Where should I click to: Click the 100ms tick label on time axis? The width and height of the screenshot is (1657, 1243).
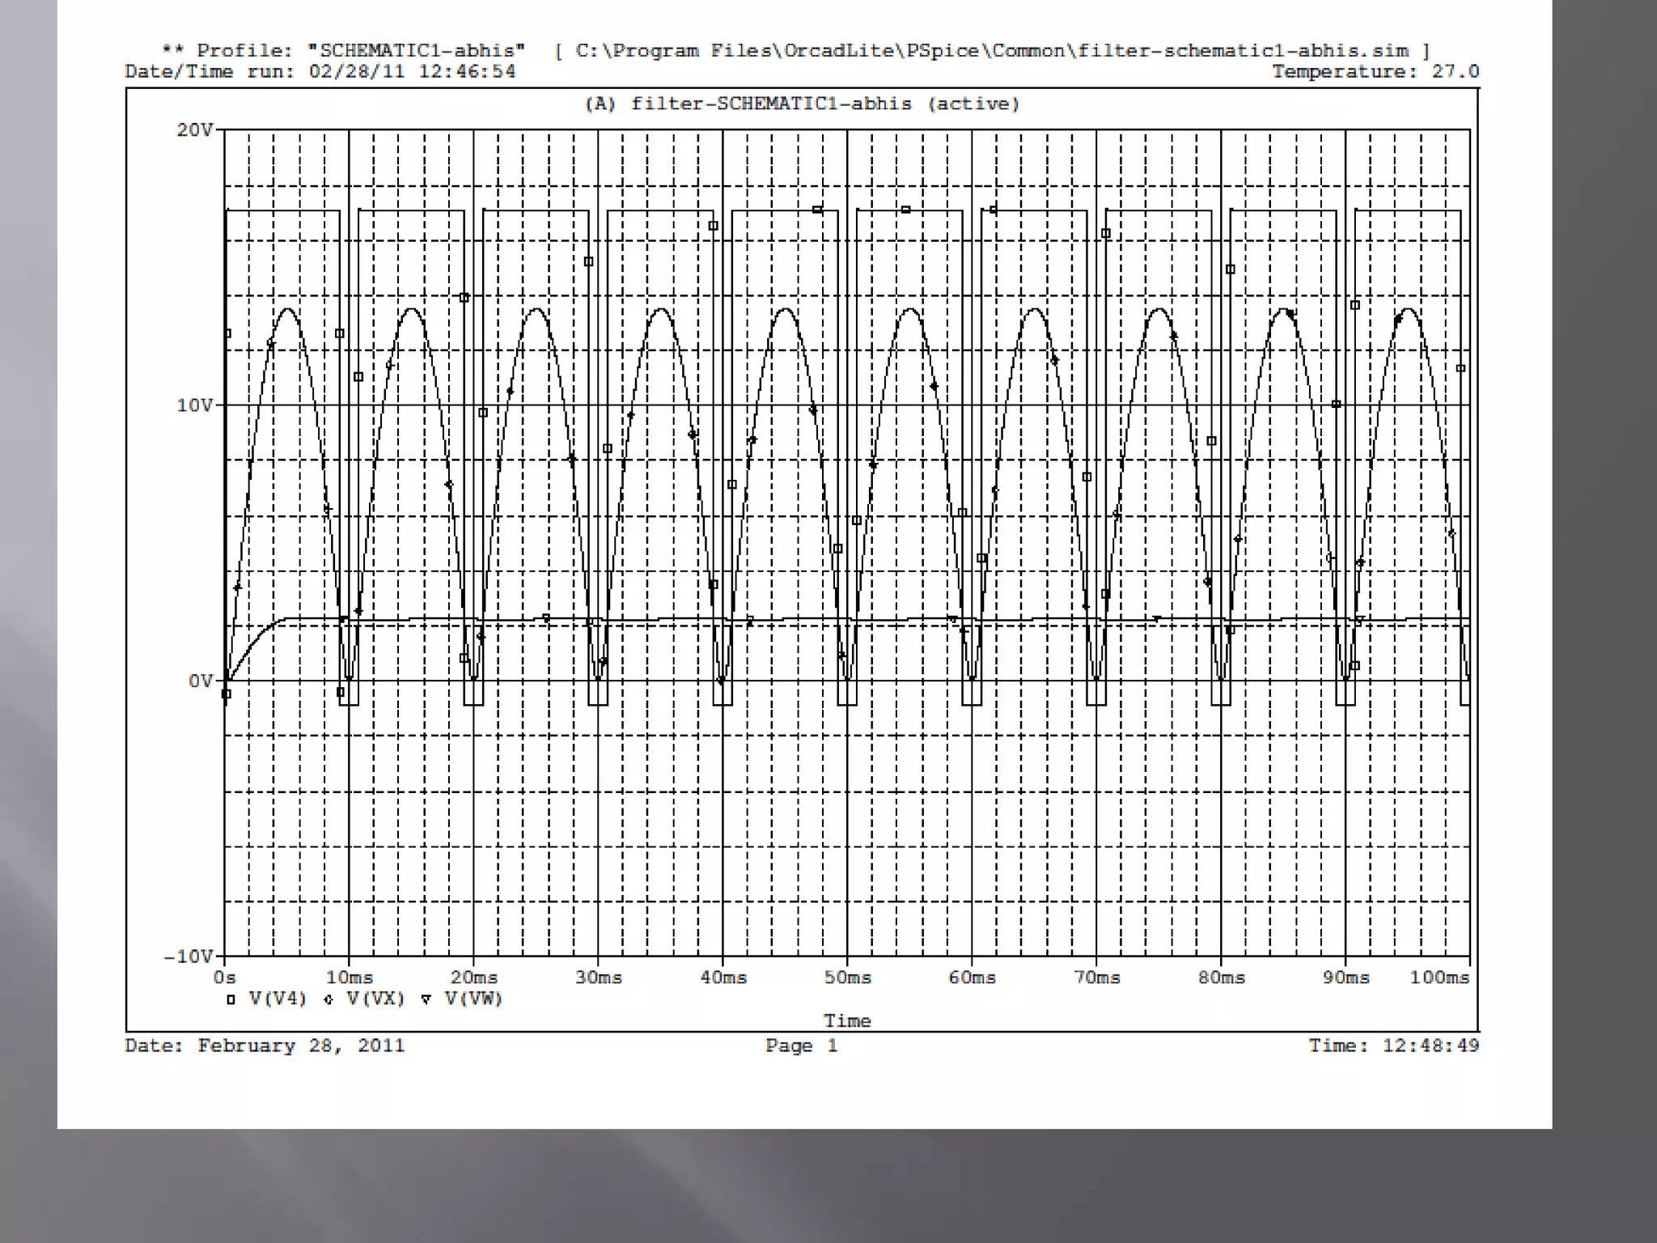(1439, 978)
